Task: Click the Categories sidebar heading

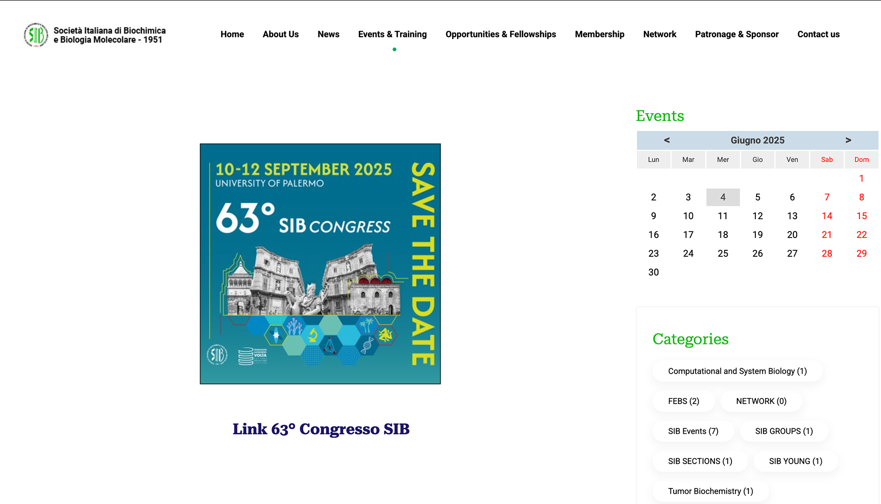Action: click(x=691, y=339)
